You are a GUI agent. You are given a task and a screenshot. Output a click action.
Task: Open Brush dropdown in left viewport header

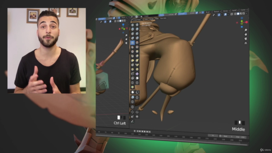[124, 18]
